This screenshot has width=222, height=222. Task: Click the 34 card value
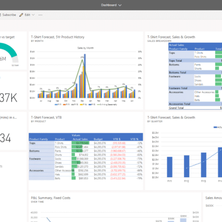click(x=5, y=138)
